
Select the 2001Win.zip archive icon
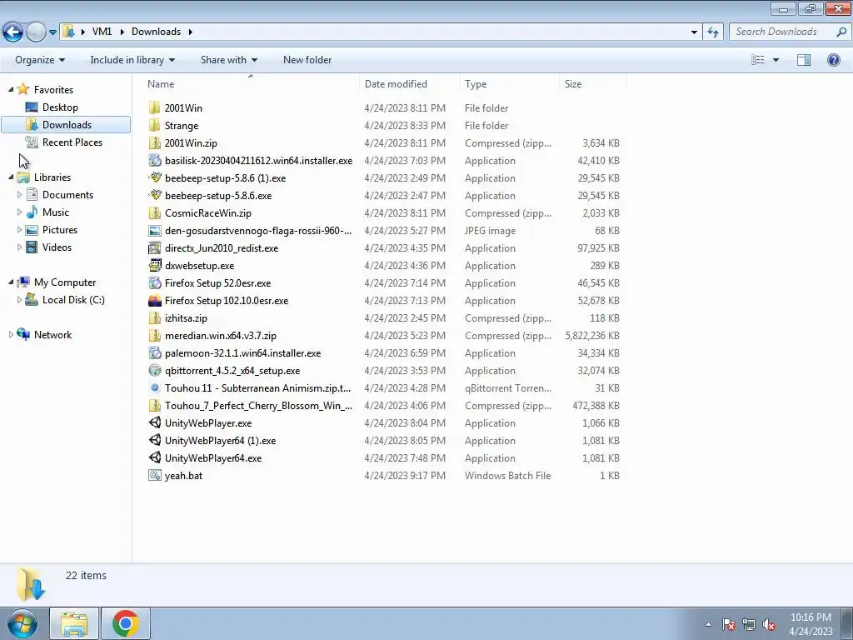[x=154, y=142]
